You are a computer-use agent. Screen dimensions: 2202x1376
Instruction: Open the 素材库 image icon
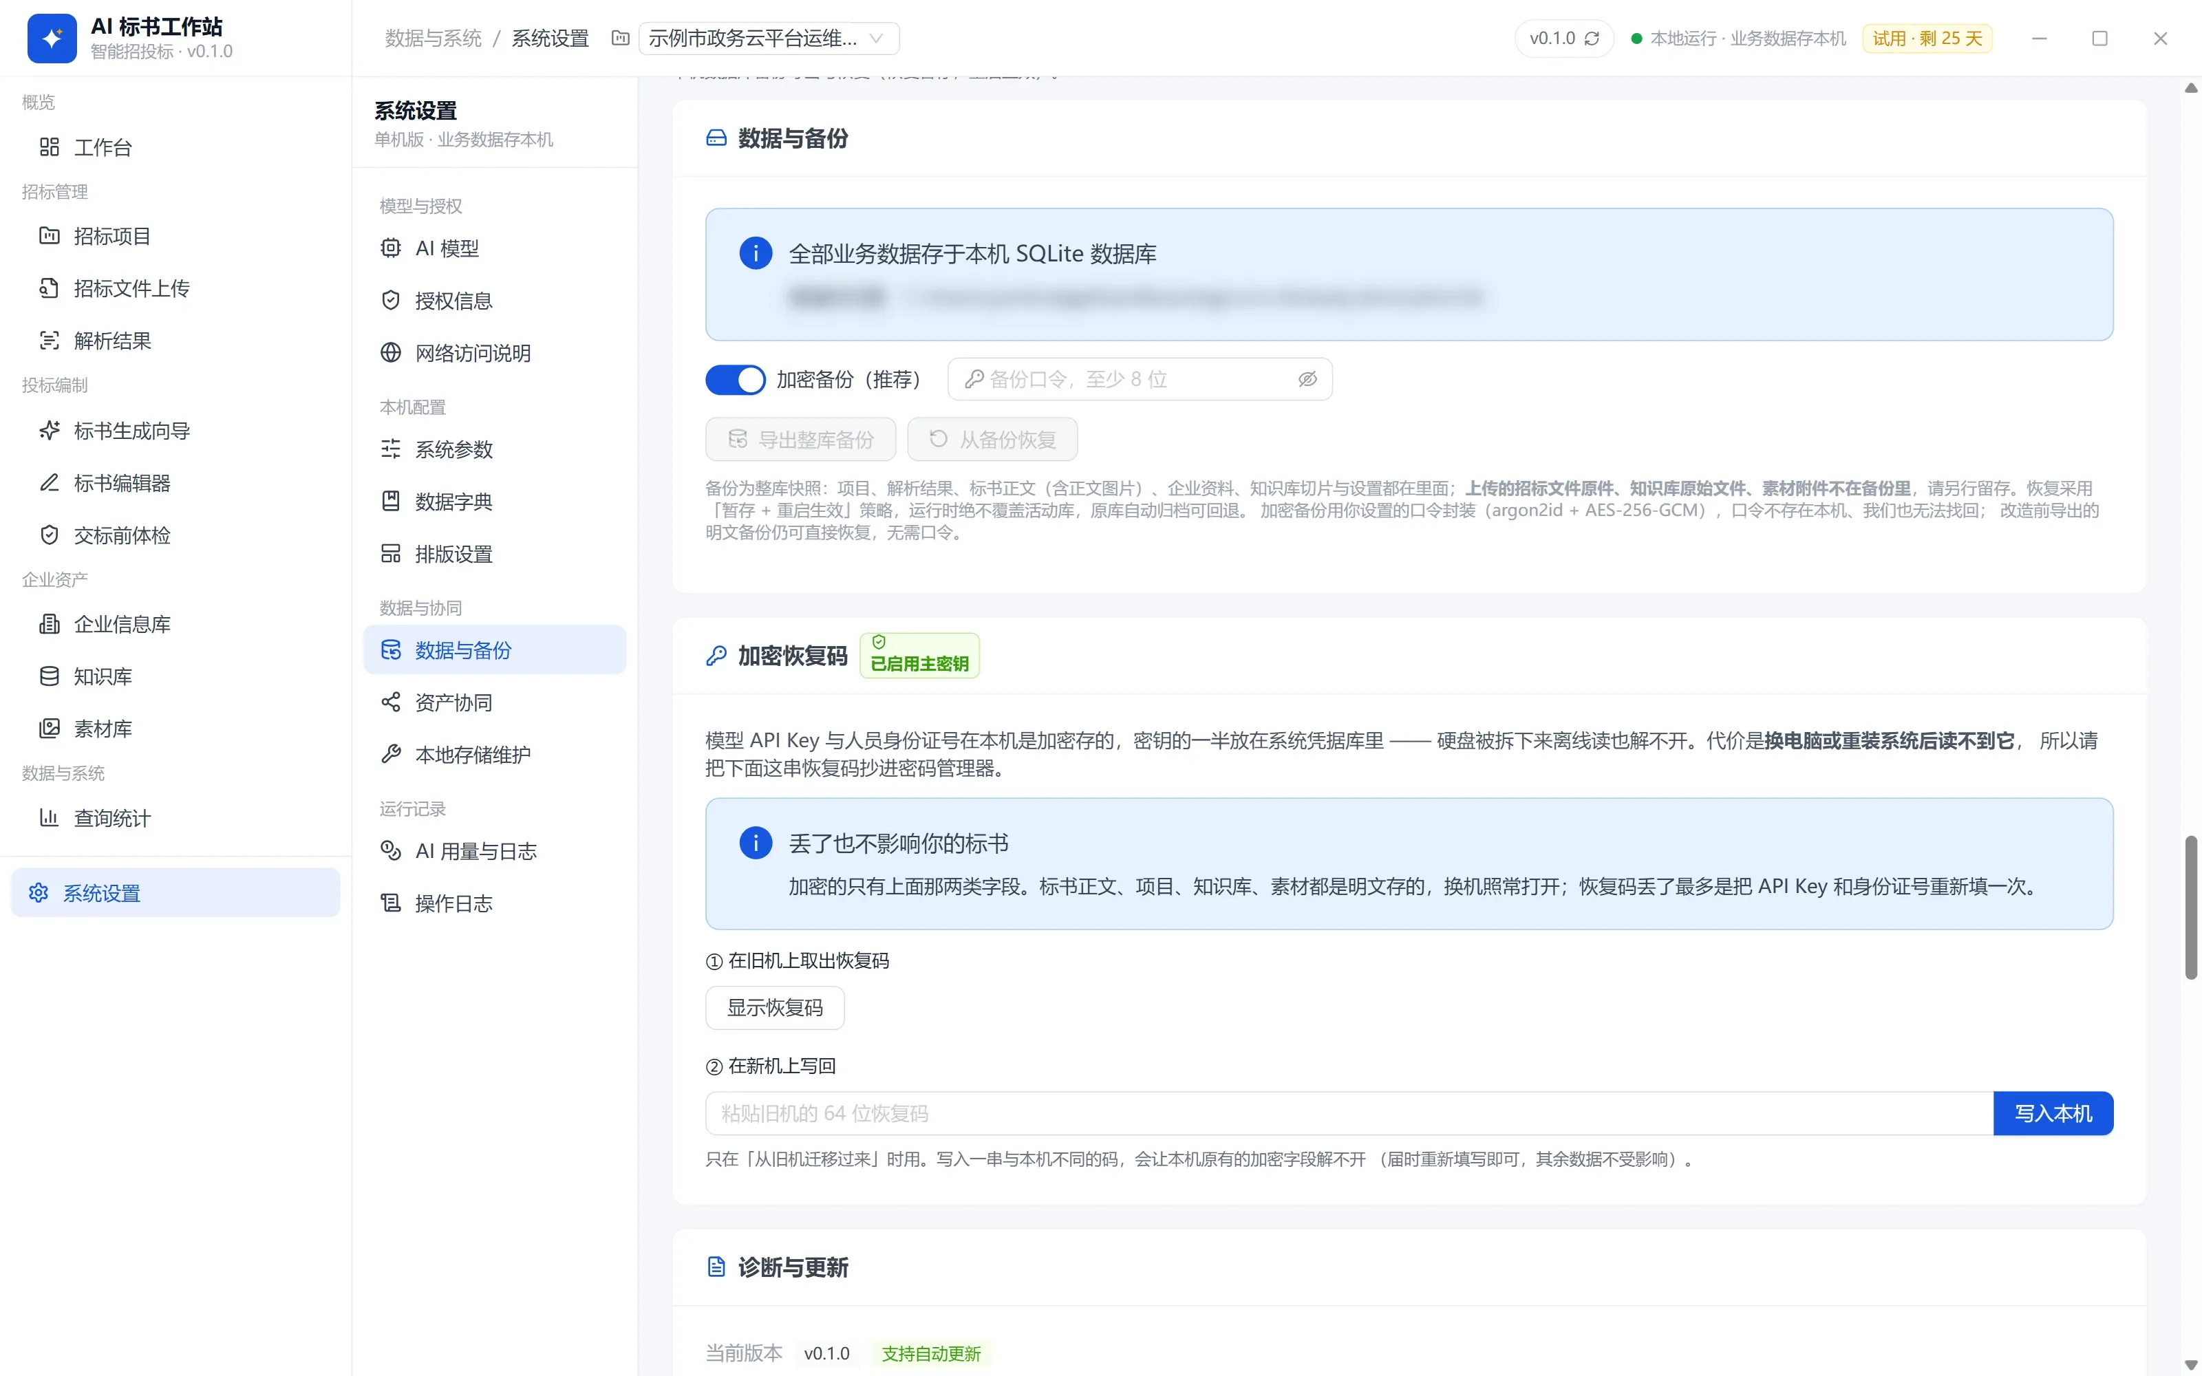tap(49, 728)
